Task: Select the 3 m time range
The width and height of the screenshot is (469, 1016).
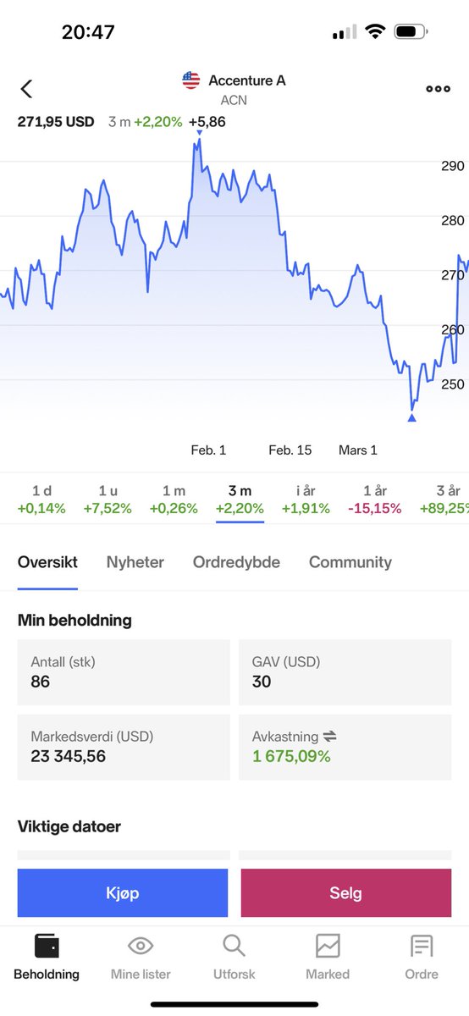Action: click(x=240, y=500)
